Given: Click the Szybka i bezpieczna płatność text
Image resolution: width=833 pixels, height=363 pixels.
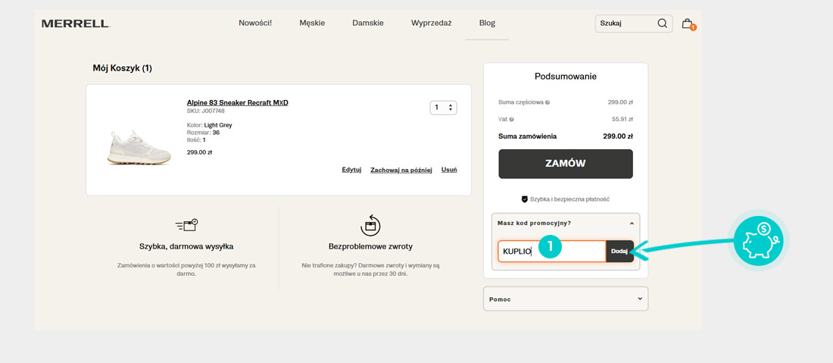Looking at the screenshot, I should point(569,199).
